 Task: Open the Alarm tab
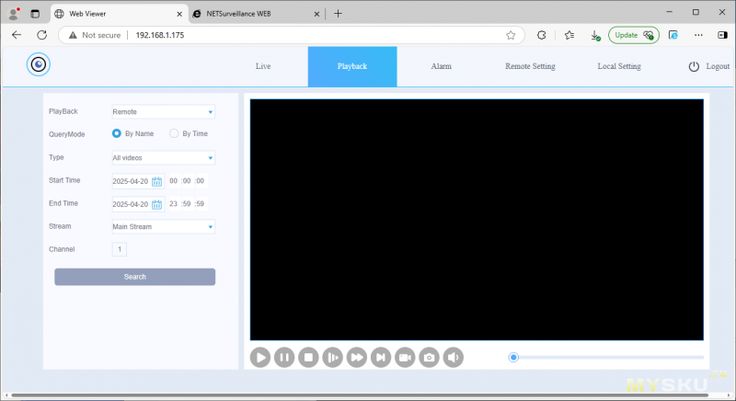[442, 66]
